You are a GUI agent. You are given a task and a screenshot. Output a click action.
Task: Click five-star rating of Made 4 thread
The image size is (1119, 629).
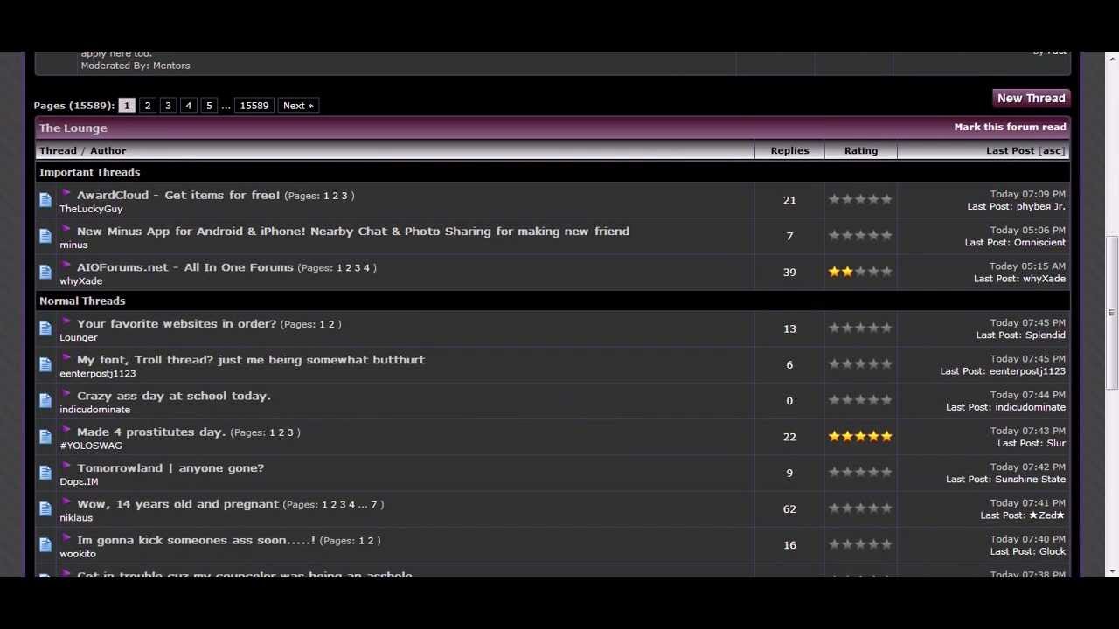[x=860, y=436]
